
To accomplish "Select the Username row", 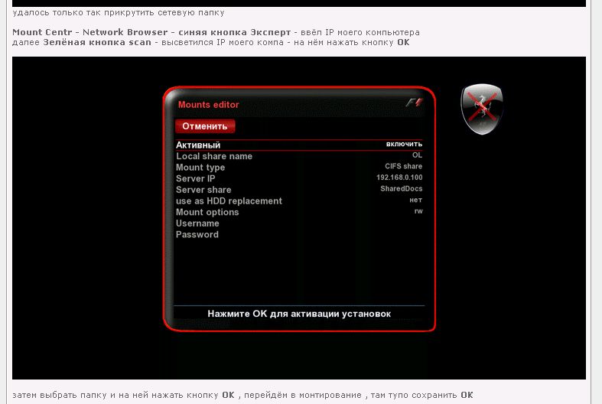I will point(197,223).
